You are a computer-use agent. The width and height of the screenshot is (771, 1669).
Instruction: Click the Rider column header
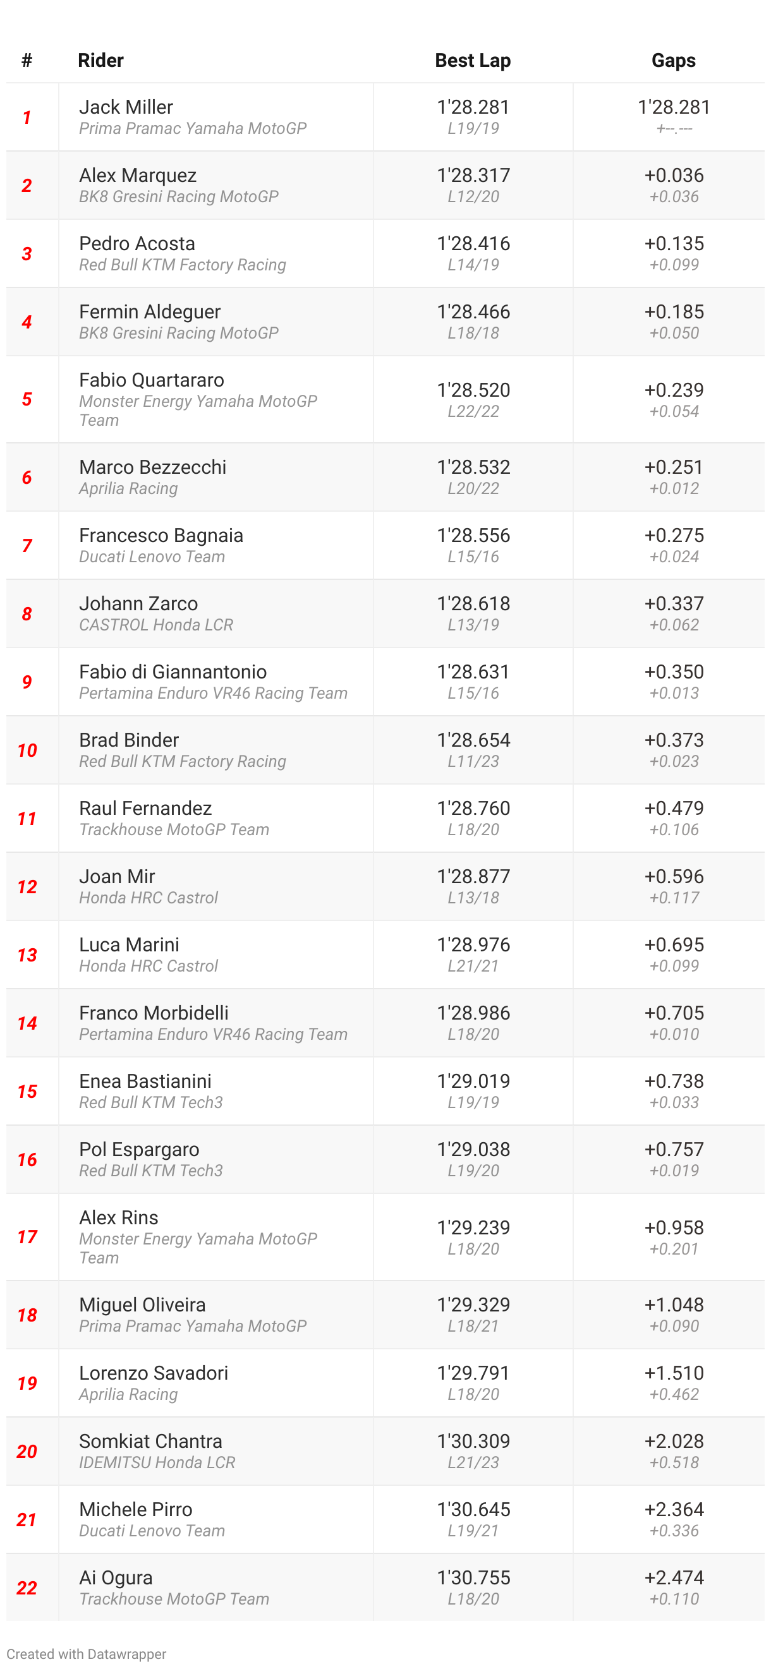[x=100, y=60]
